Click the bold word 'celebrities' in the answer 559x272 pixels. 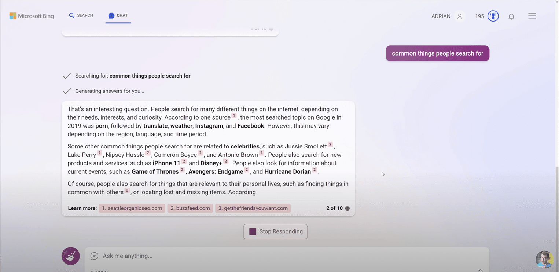point(245,146)
